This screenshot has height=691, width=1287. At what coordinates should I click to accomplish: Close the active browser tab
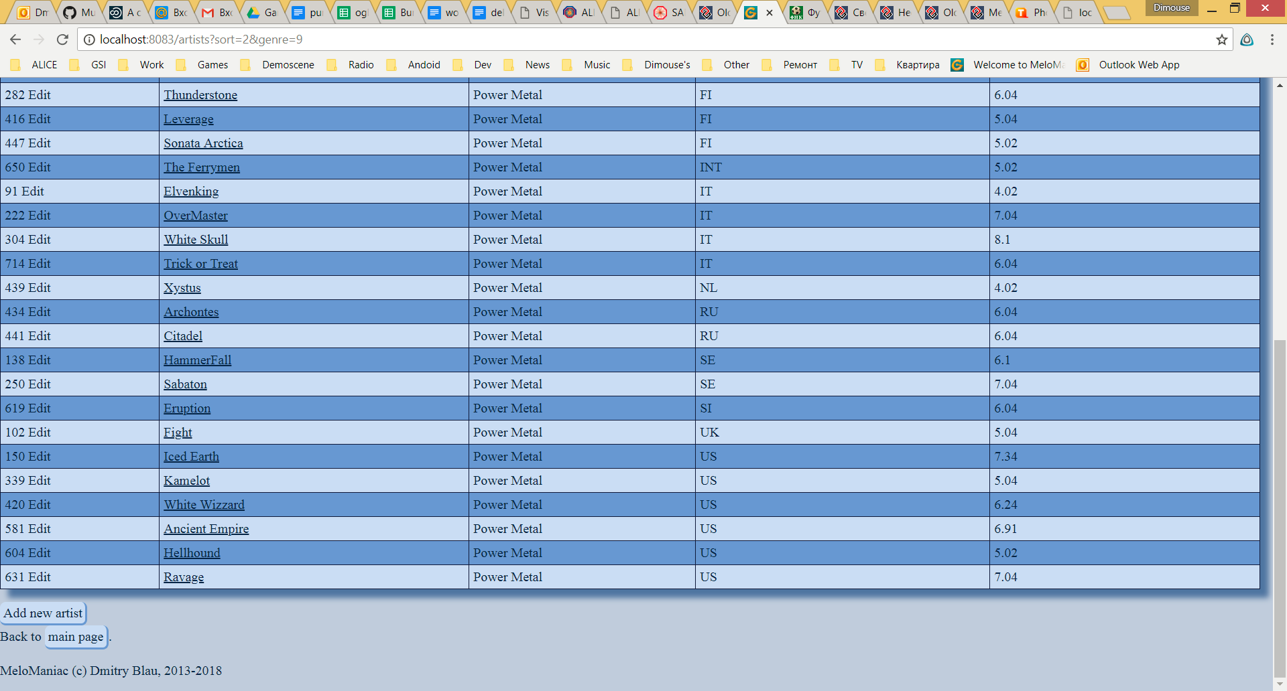tap(770, 12)
